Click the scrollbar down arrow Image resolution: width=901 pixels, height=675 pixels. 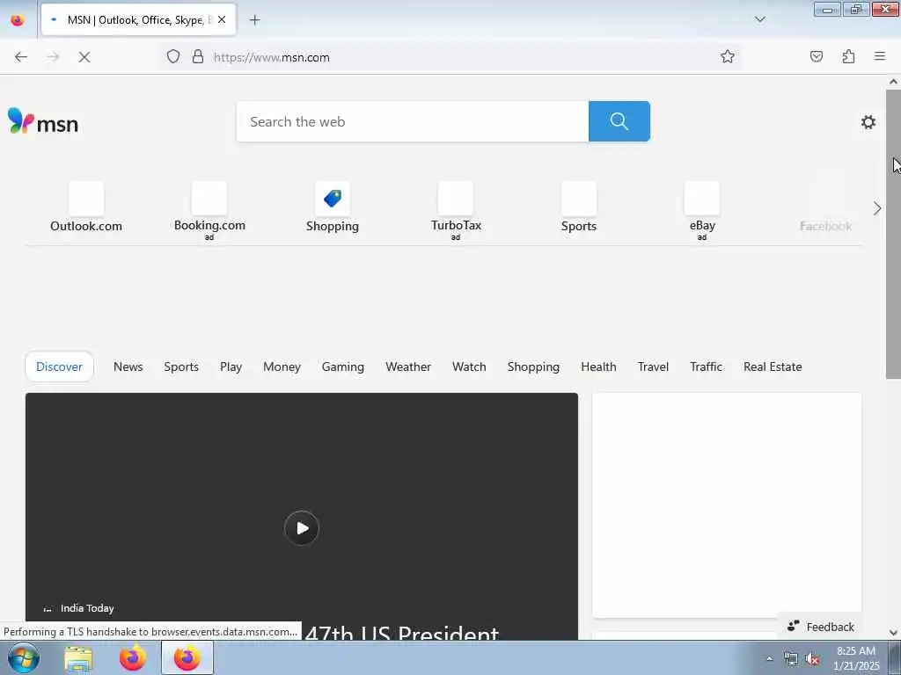pos(893,633)
